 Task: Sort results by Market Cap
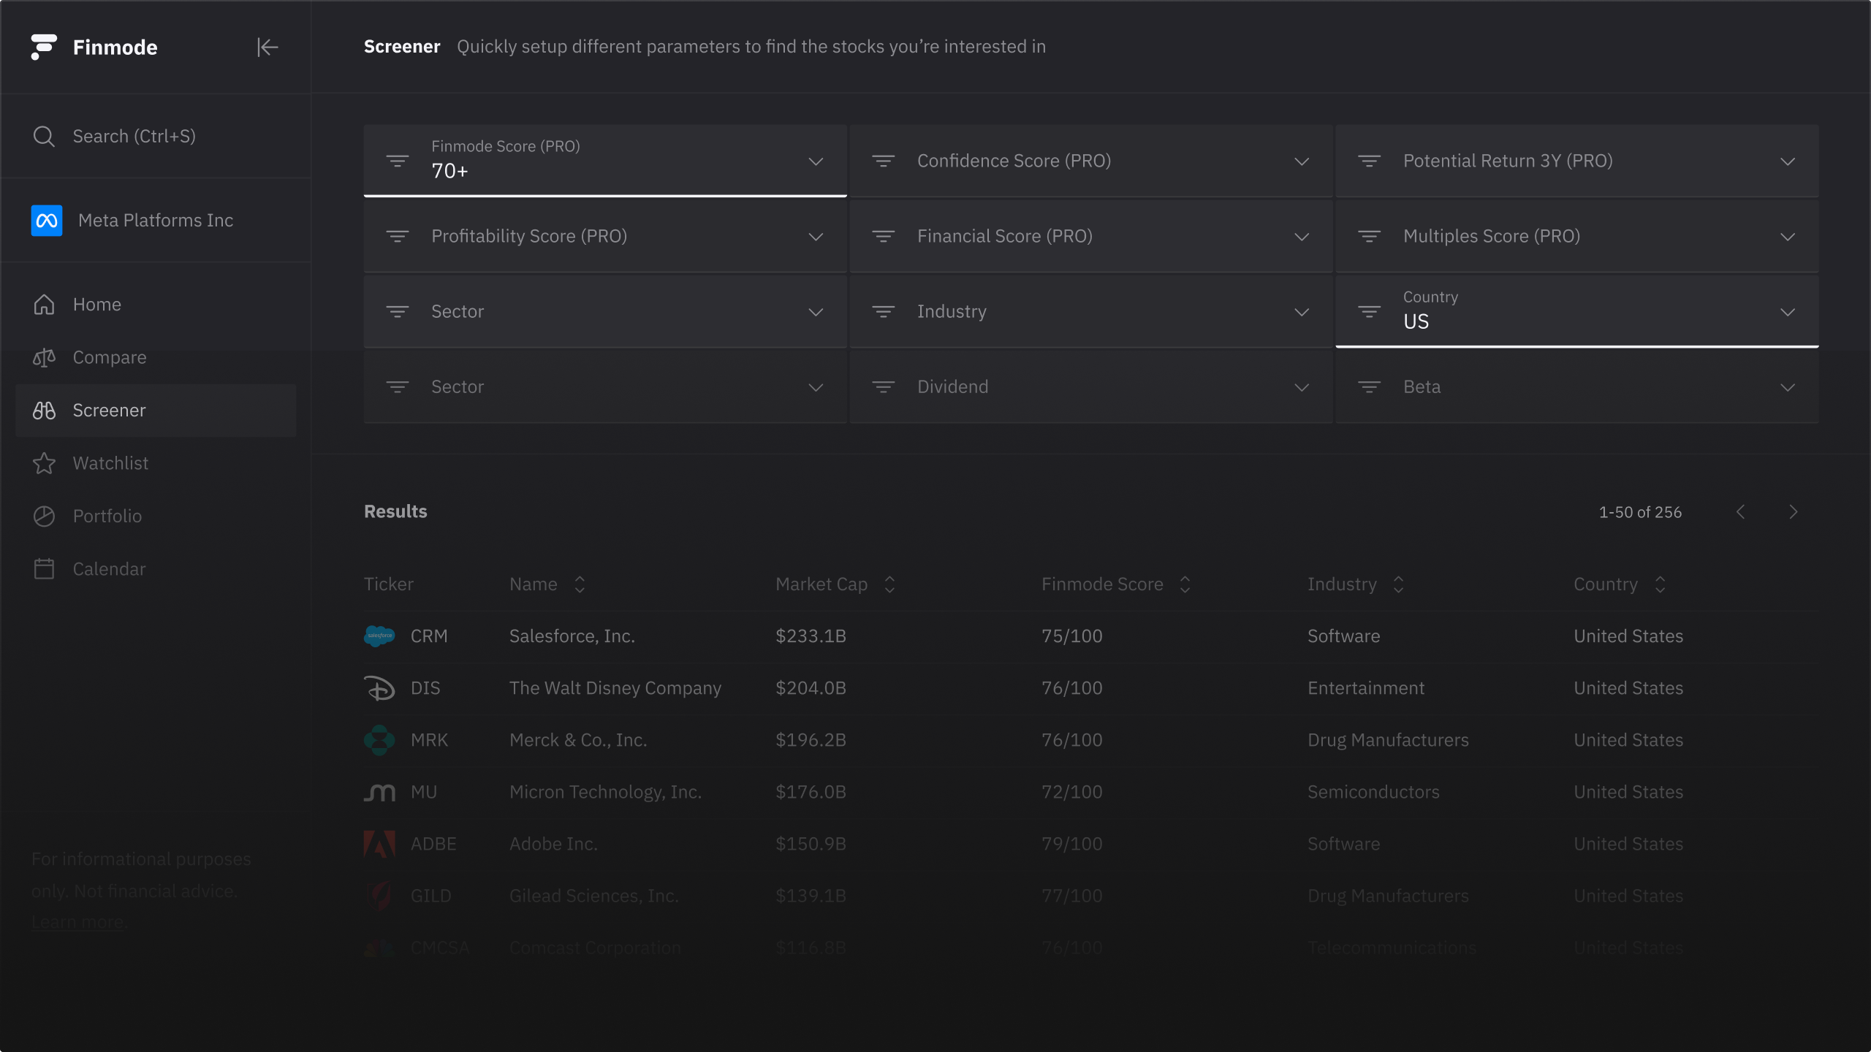[889, 584]
